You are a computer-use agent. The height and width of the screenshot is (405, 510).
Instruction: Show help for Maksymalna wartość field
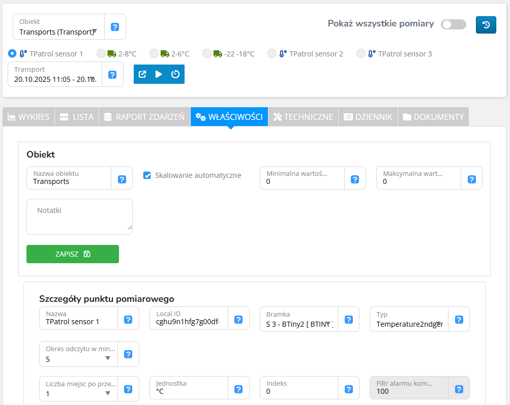click(471, 179)
